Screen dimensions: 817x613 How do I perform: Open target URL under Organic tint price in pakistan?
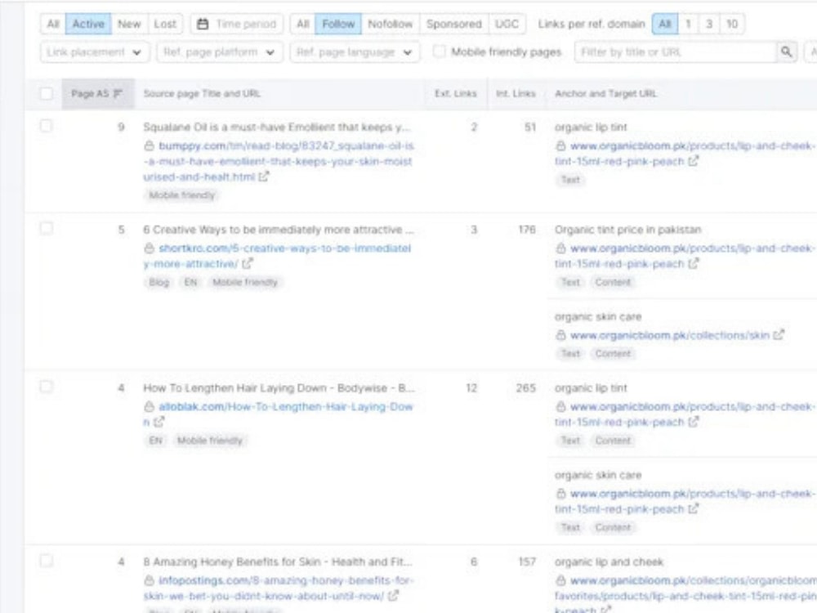pos(685,256)
